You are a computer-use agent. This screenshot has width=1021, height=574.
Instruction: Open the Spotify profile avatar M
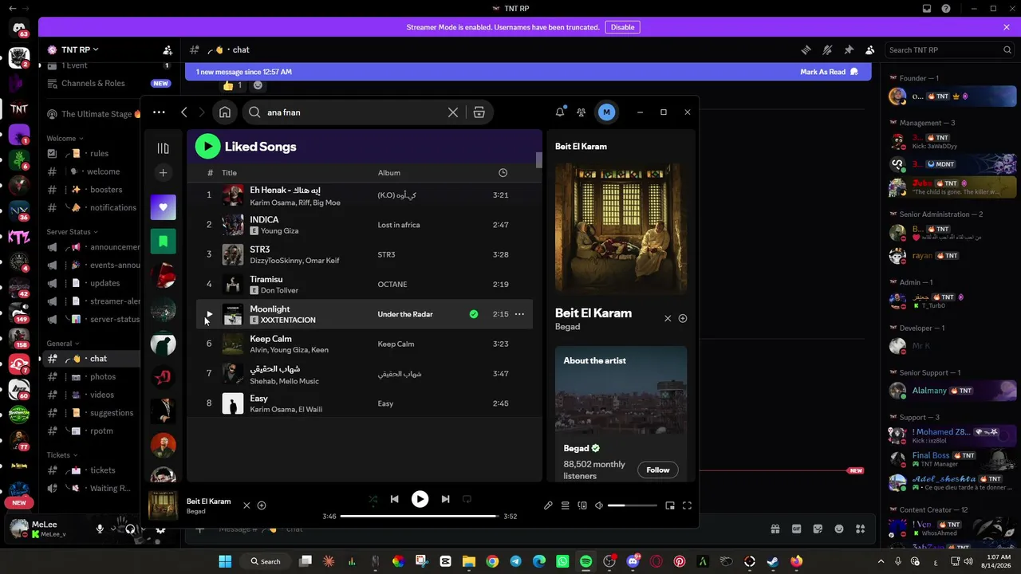pos(606,112)
